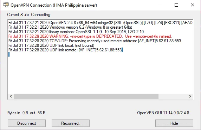Click the Disconnect button

point(27,123)
